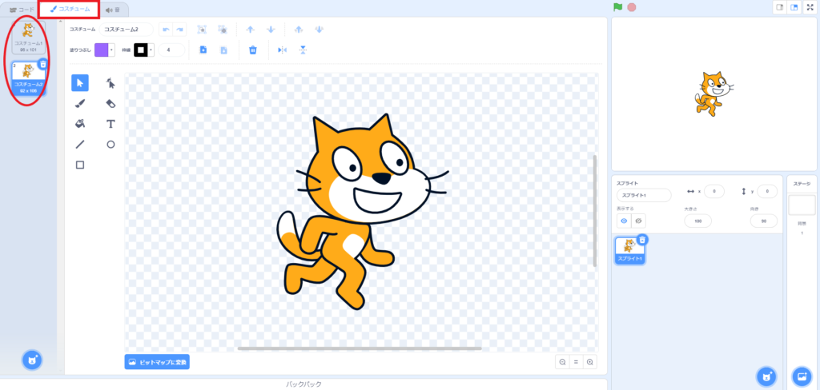This screenshot has height=390, width=820.
Task: Select the Reshape tool
Action: coord(111,82)
